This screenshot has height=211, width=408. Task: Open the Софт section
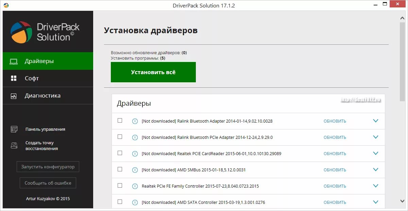point(48,78)
